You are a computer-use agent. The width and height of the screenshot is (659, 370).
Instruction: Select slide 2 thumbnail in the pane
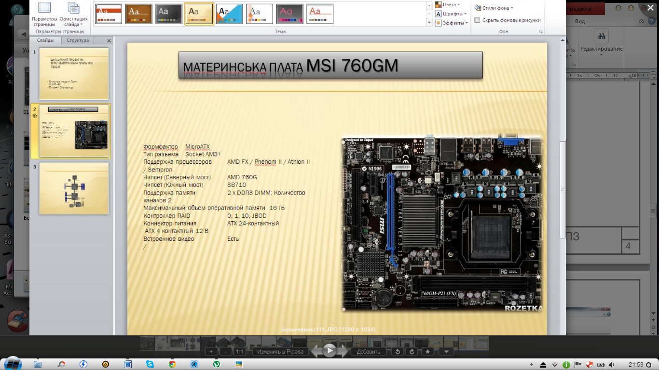click(74, 131)
